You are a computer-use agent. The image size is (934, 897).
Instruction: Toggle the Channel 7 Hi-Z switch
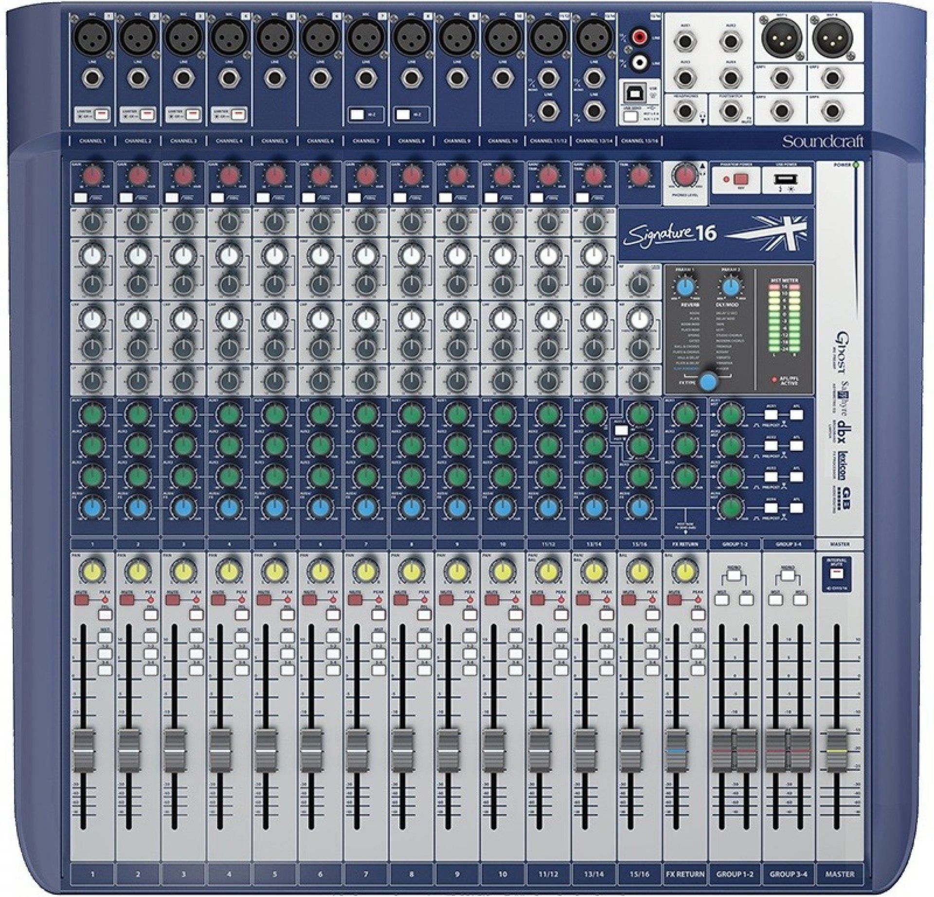(358, 115)
